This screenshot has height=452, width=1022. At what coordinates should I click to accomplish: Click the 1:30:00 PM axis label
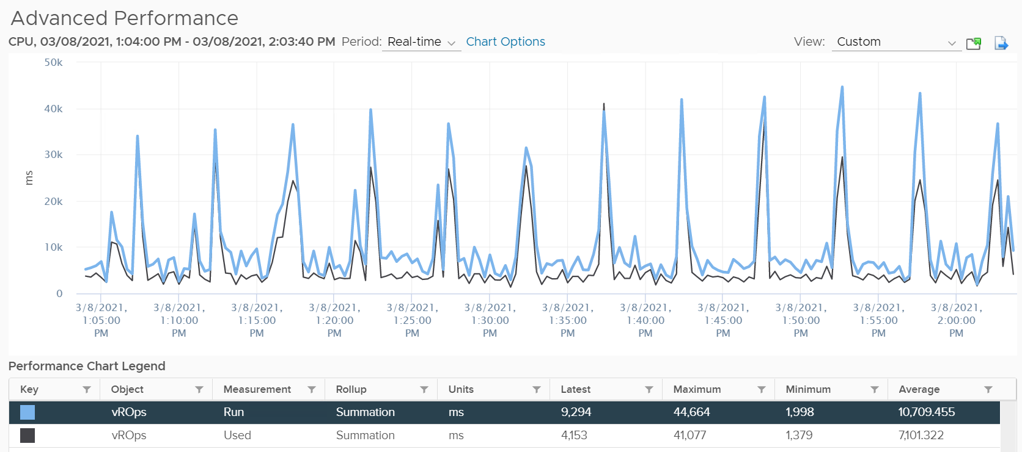tap(490, 320)
